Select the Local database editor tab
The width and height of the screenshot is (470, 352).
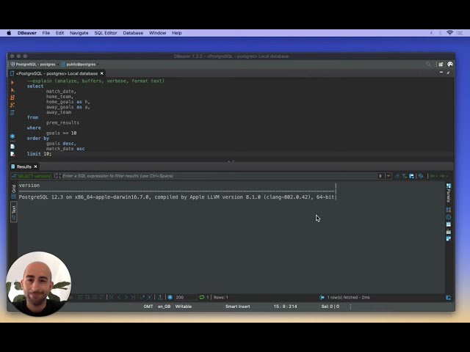(x=57, y=73)
